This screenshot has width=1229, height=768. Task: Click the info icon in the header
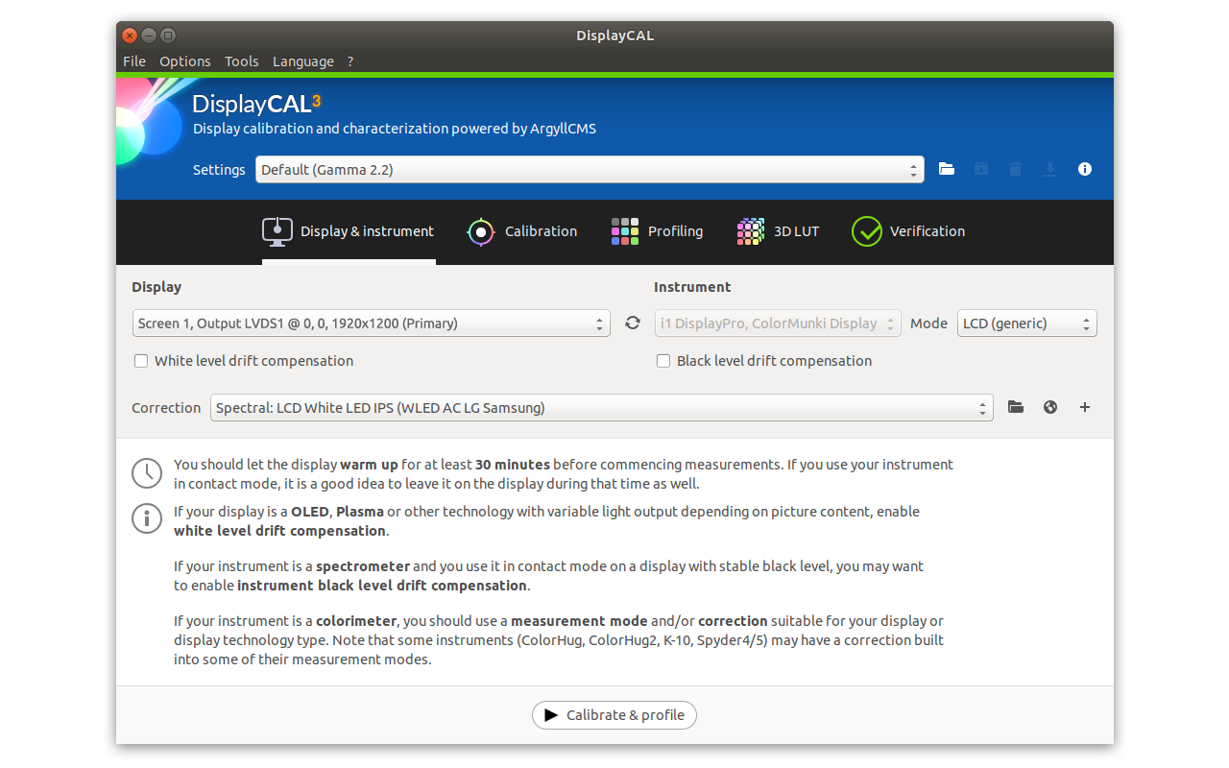coord(1085,169)
